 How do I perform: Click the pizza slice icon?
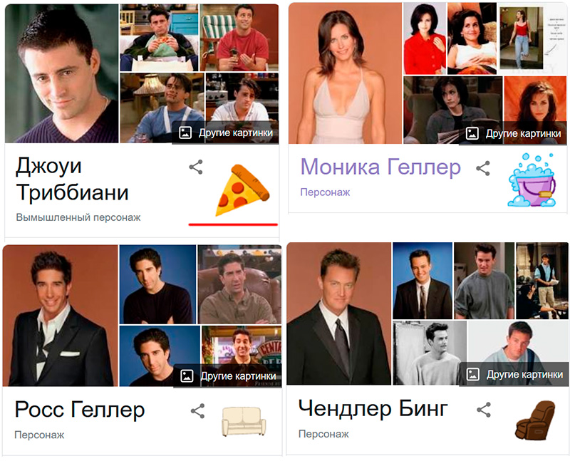pyautogui.click(x=242, y=190)
